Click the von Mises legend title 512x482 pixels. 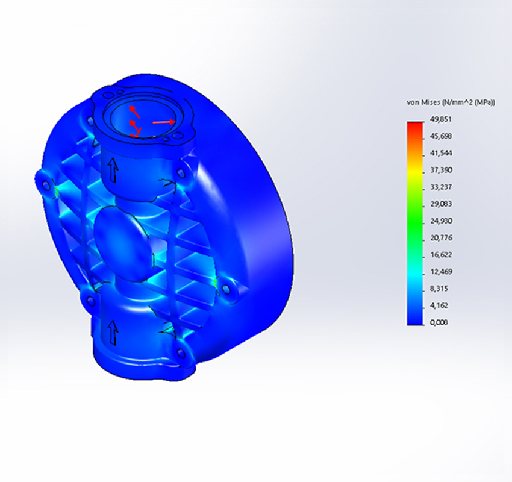pyautogui.click(x=451, y=103)
